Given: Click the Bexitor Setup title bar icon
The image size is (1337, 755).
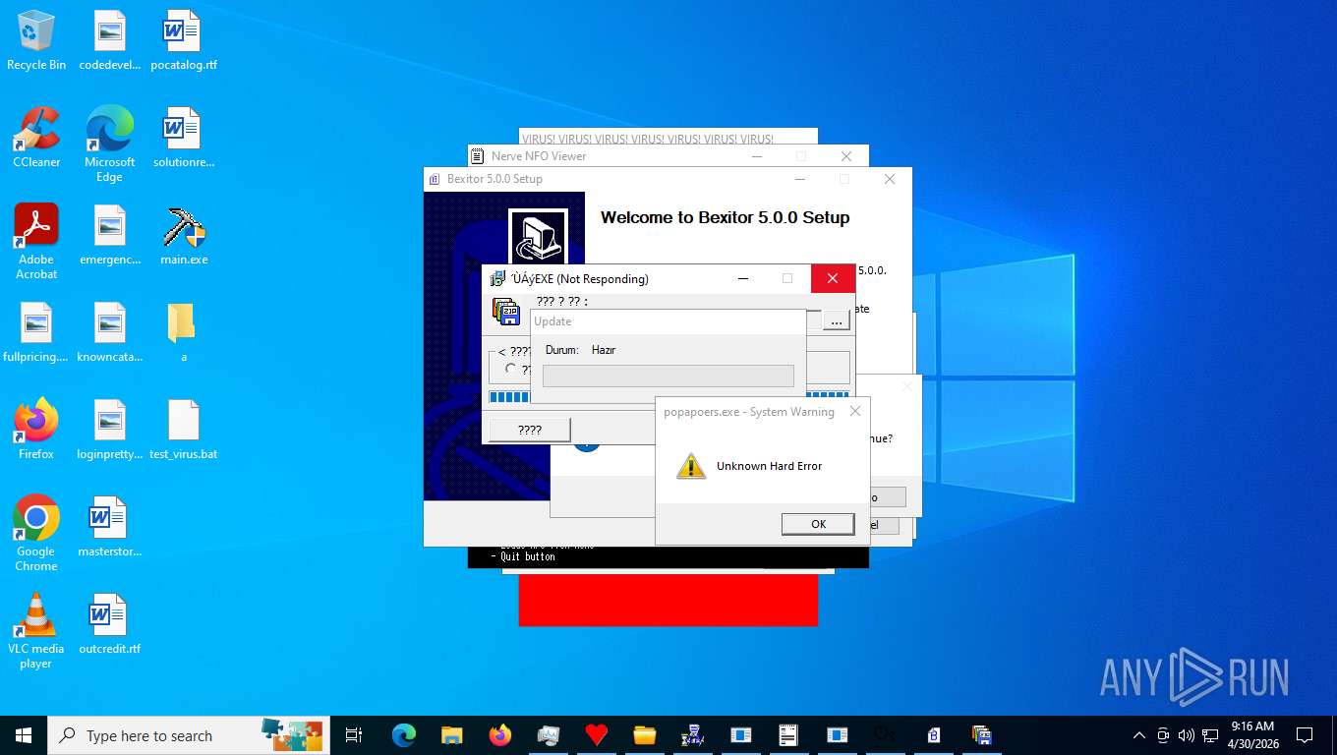Looking at the screenshot, I should click(435, 179).
